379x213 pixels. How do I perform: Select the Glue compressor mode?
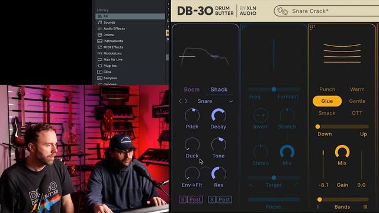tap(327, 101)
